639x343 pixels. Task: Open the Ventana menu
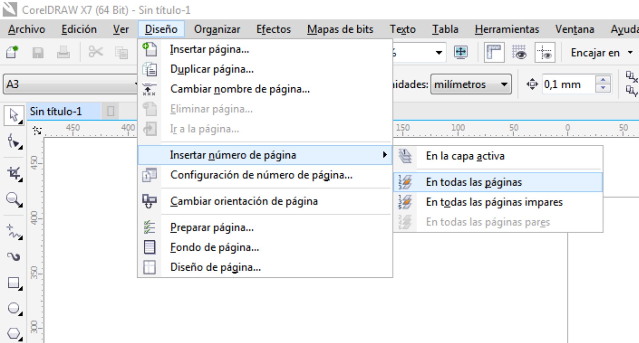(x=575, y=29)
